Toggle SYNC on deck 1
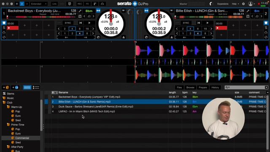 (68, 23)
